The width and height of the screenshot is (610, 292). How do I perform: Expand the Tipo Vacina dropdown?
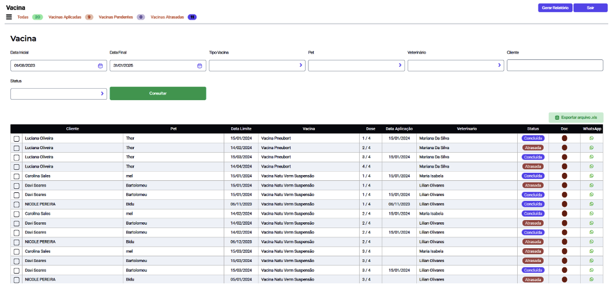point(257,66)
